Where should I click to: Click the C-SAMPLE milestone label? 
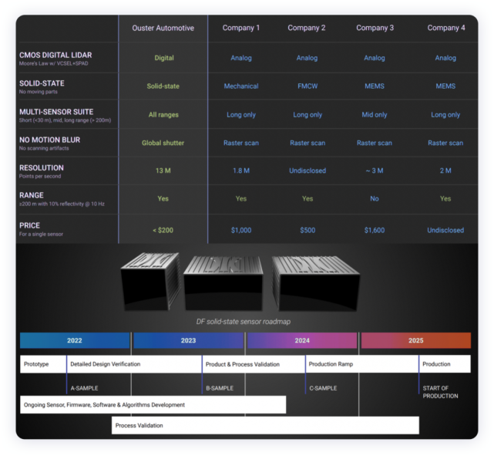point(323,388)
